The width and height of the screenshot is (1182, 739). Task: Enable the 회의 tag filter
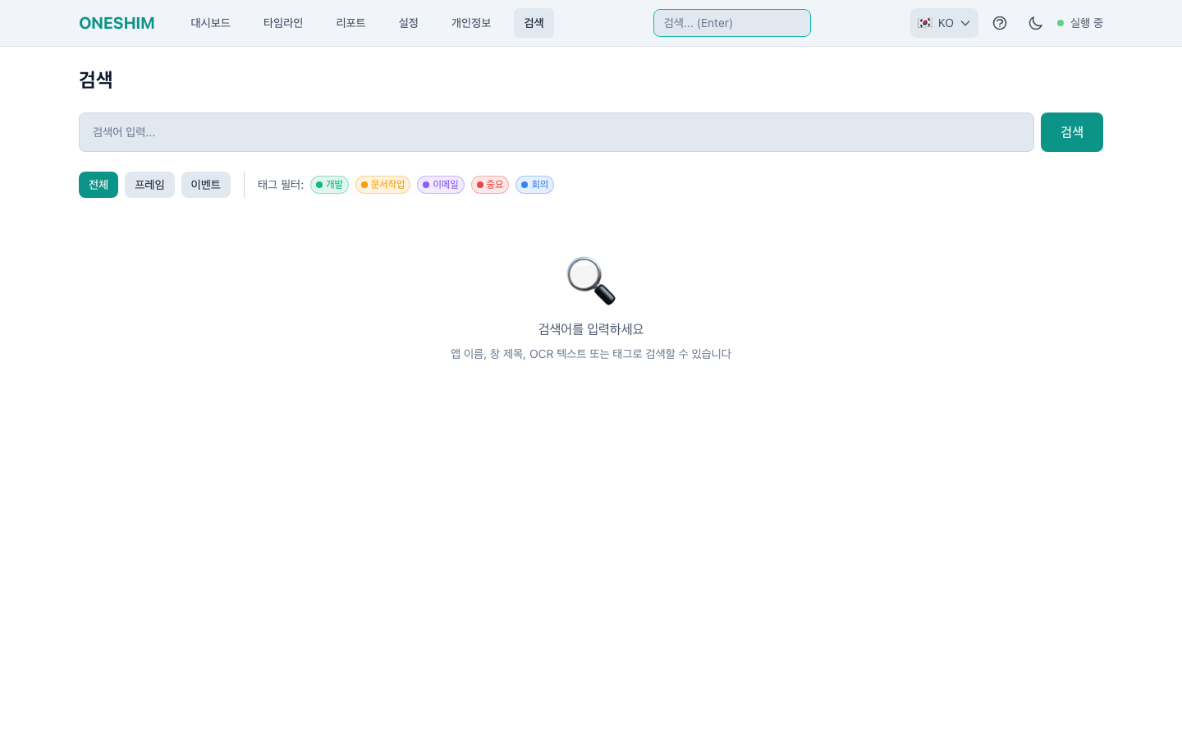534,185
